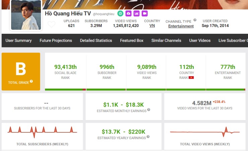Click the Entertainment channel type link
The image size is (248, 151).
click(181, 26)
